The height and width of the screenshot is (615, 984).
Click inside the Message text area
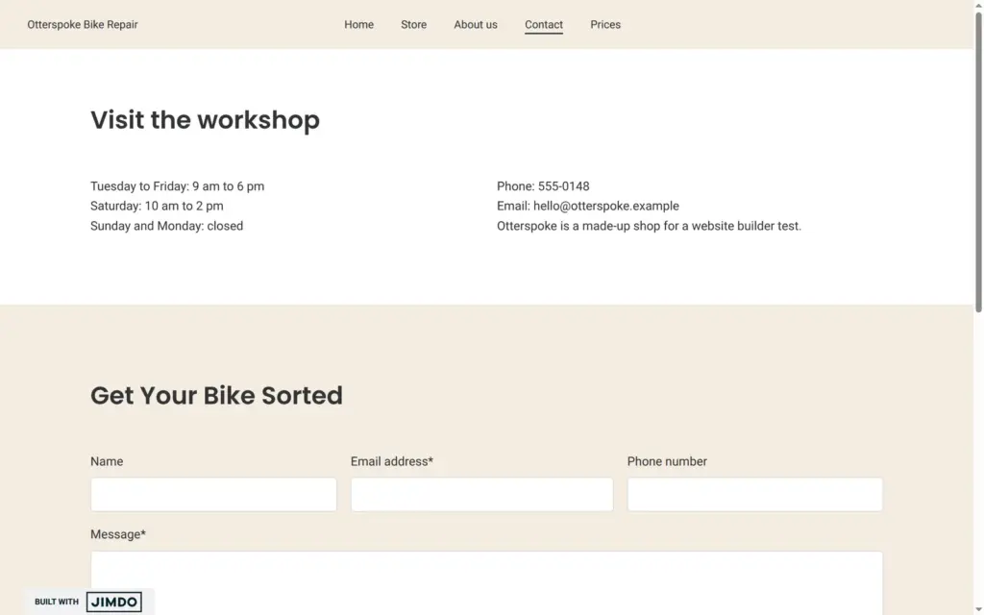pyautogui.click(x=486, y=583)
